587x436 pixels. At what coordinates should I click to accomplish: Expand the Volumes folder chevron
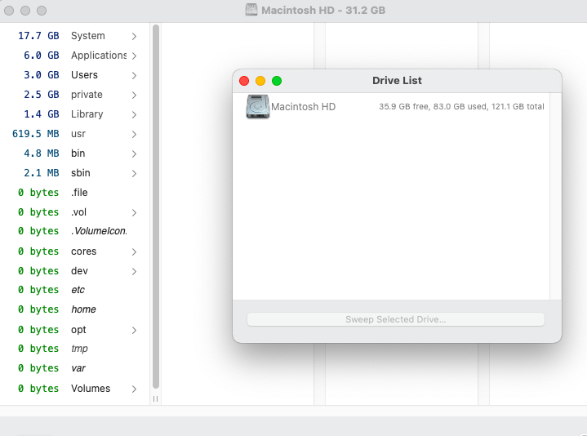(x=134, y=389)
